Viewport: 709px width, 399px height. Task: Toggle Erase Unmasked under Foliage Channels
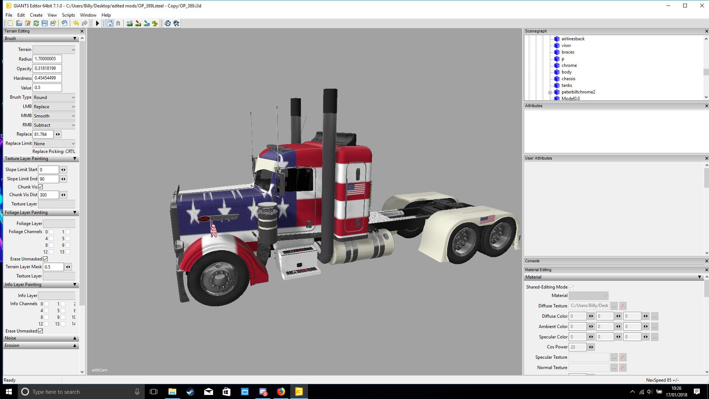45,259
